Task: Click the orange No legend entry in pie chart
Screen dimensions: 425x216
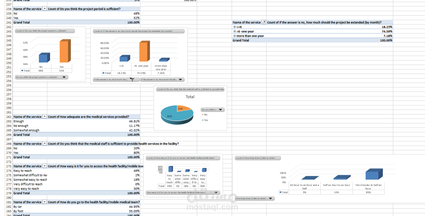Action: (x=205, y=114)
